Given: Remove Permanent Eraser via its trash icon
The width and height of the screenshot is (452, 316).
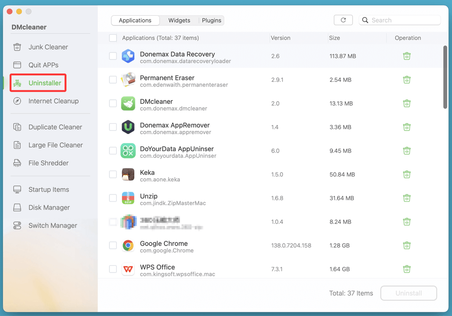Looking at the screenshot, I should [406, 79].
